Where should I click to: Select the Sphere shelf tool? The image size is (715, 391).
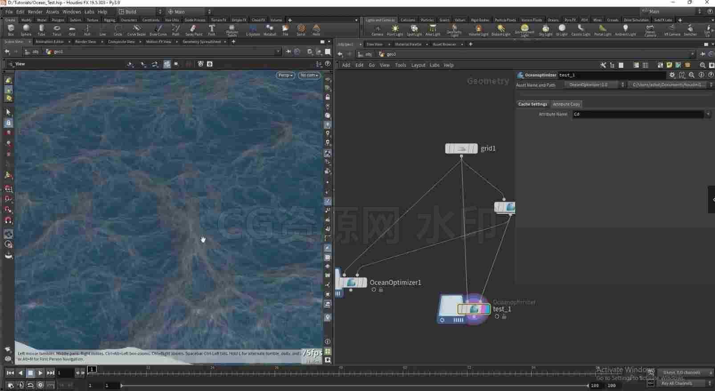point(26,30)
